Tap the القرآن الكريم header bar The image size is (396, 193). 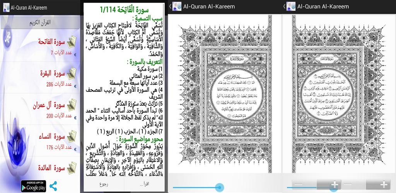[40, 22]
